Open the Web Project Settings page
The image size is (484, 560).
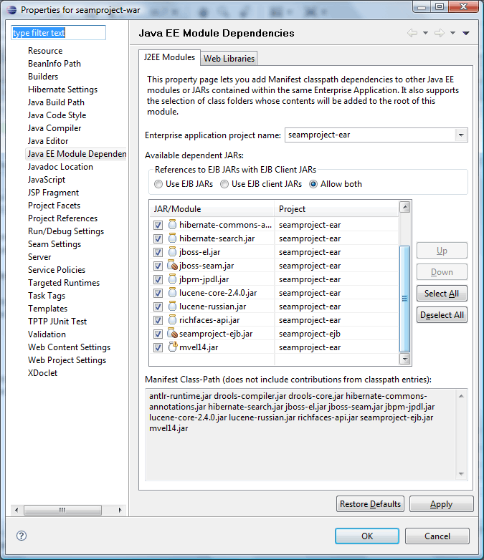click(67, 360)
